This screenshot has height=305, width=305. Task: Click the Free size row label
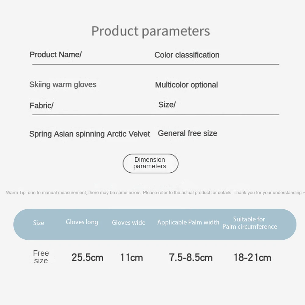coord(41,257)
